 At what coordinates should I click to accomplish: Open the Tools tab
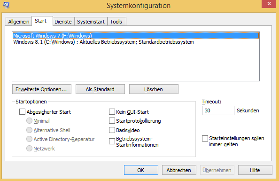(x=116, y=22)
